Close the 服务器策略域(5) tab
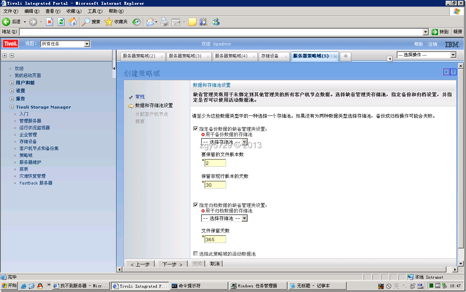 (335, 56)
